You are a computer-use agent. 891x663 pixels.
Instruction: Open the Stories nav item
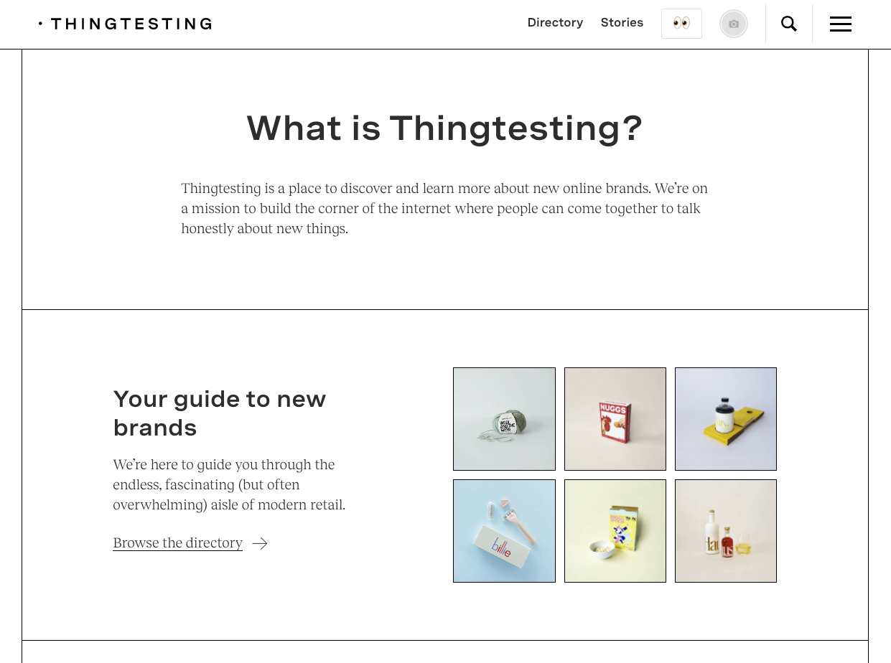point(622,23)
